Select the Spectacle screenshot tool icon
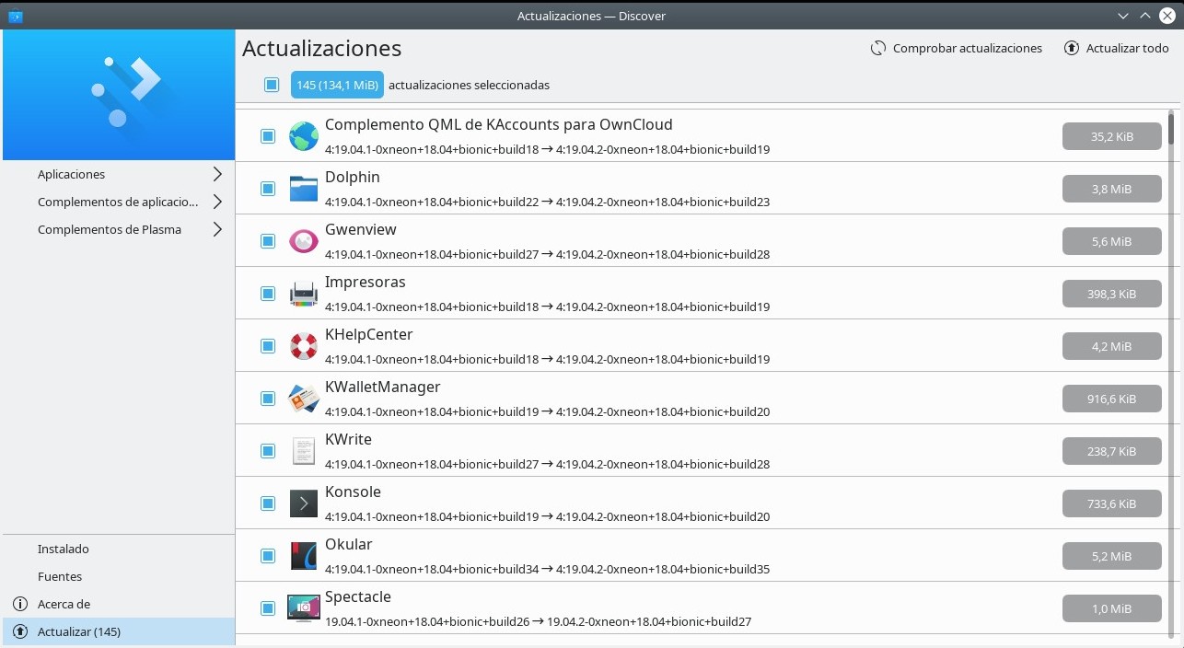 (x=303, y=607)
